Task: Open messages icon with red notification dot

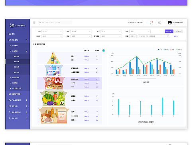Action: 151,22
